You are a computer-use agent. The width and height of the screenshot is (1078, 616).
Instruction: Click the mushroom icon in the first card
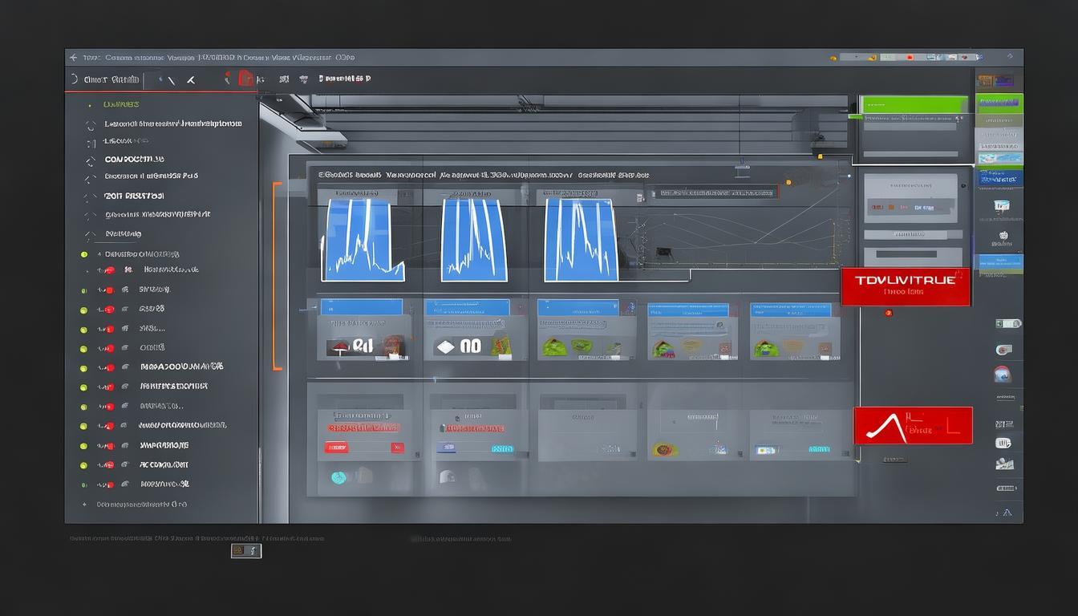coord(339,347)
